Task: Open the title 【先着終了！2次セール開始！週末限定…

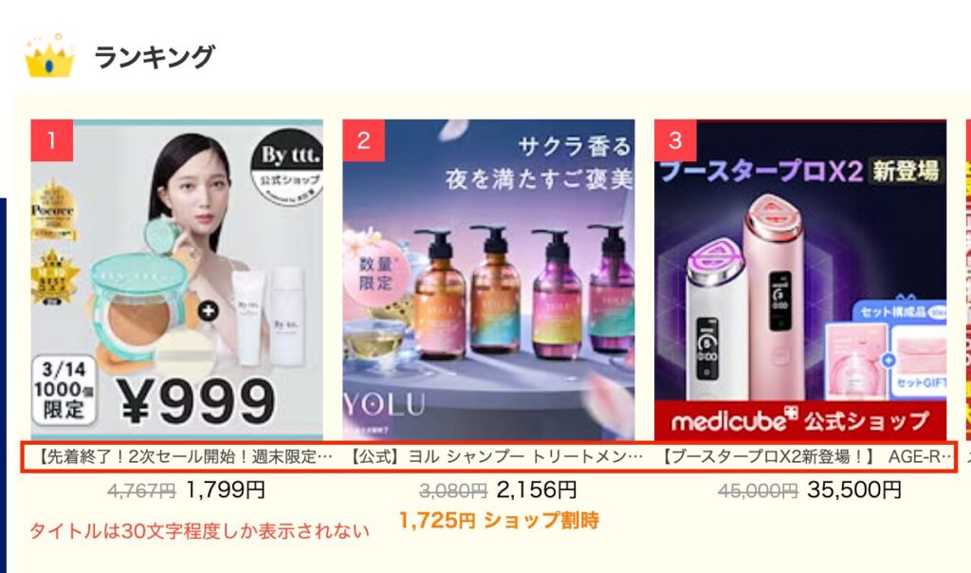Action: [182, 457]
